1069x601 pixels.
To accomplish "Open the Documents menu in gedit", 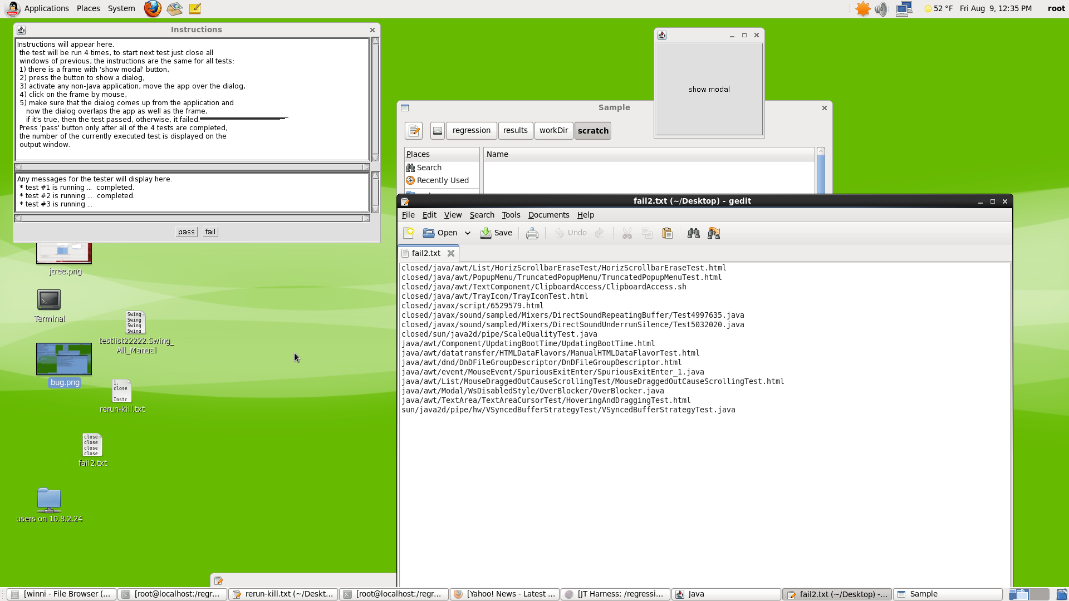I will pyautogui.click(x=548, y=215).
